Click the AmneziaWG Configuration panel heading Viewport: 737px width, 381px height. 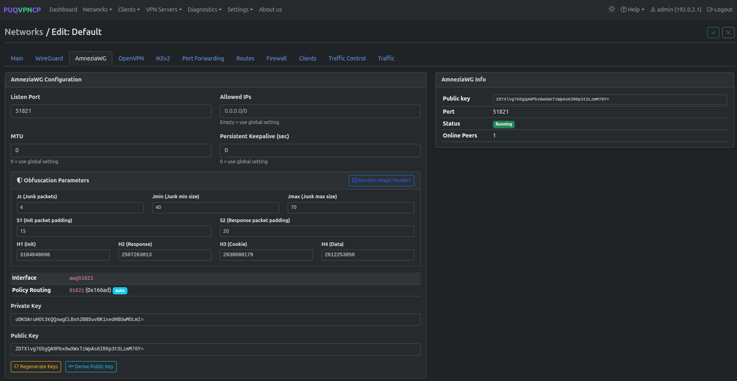pos(46,79)
